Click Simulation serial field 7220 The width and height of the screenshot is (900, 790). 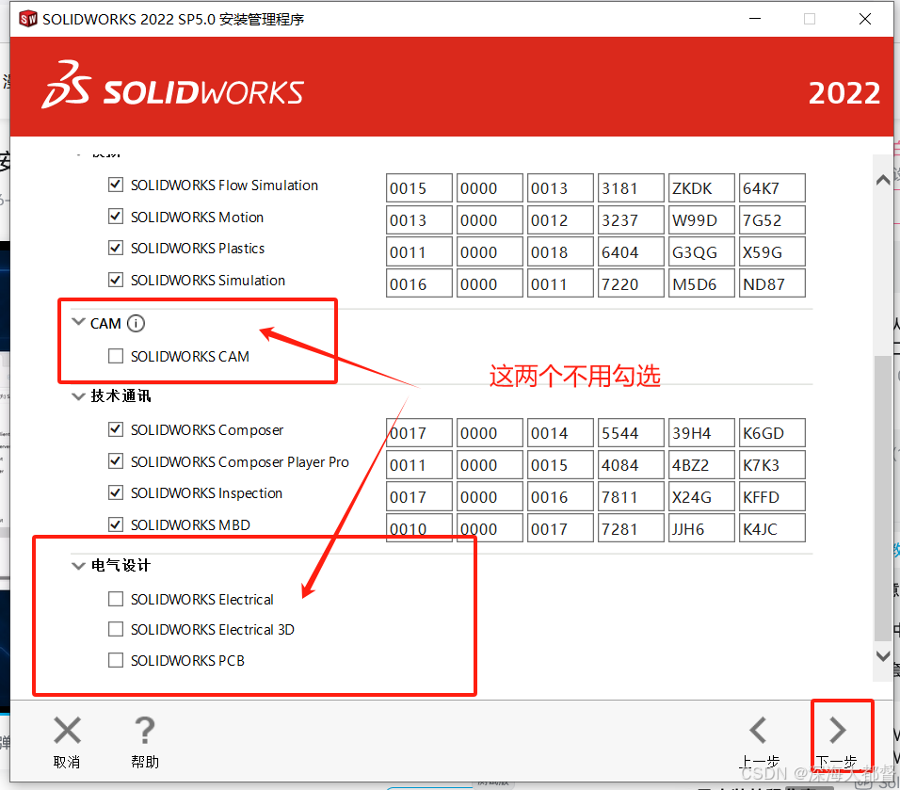coord(631,284)
